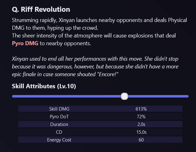Click the 15.0s cooldown value
The width and height of the screenshot is (196, 152).
[141, 132]
